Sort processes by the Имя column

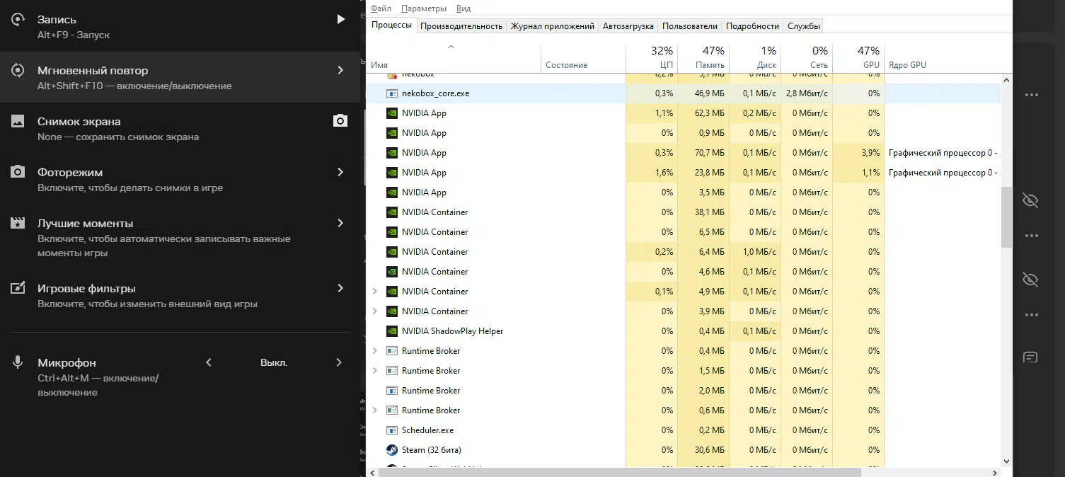tap(453, 58)
